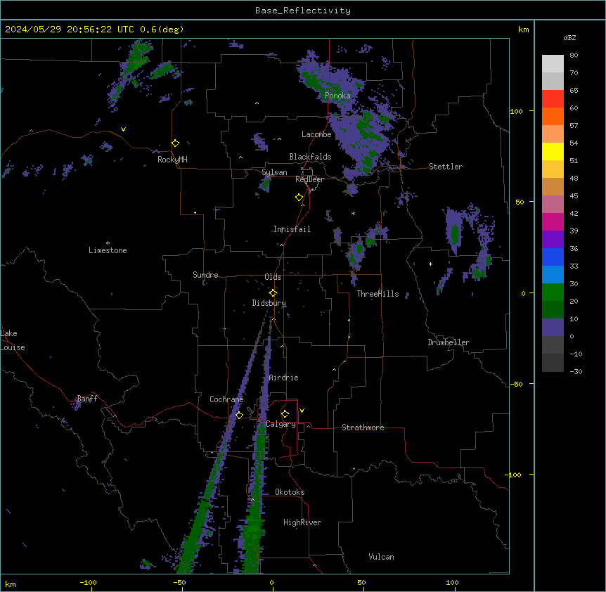The image size is (606, 592).
Task: Click the Airdrie city label
Action: click(284, 378)
